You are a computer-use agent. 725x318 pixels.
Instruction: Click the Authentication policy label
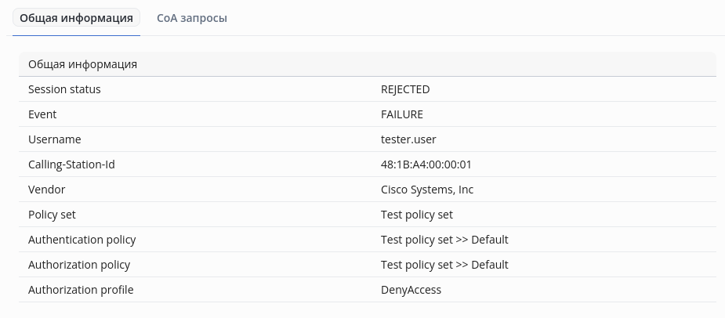[x=82, y=240]
